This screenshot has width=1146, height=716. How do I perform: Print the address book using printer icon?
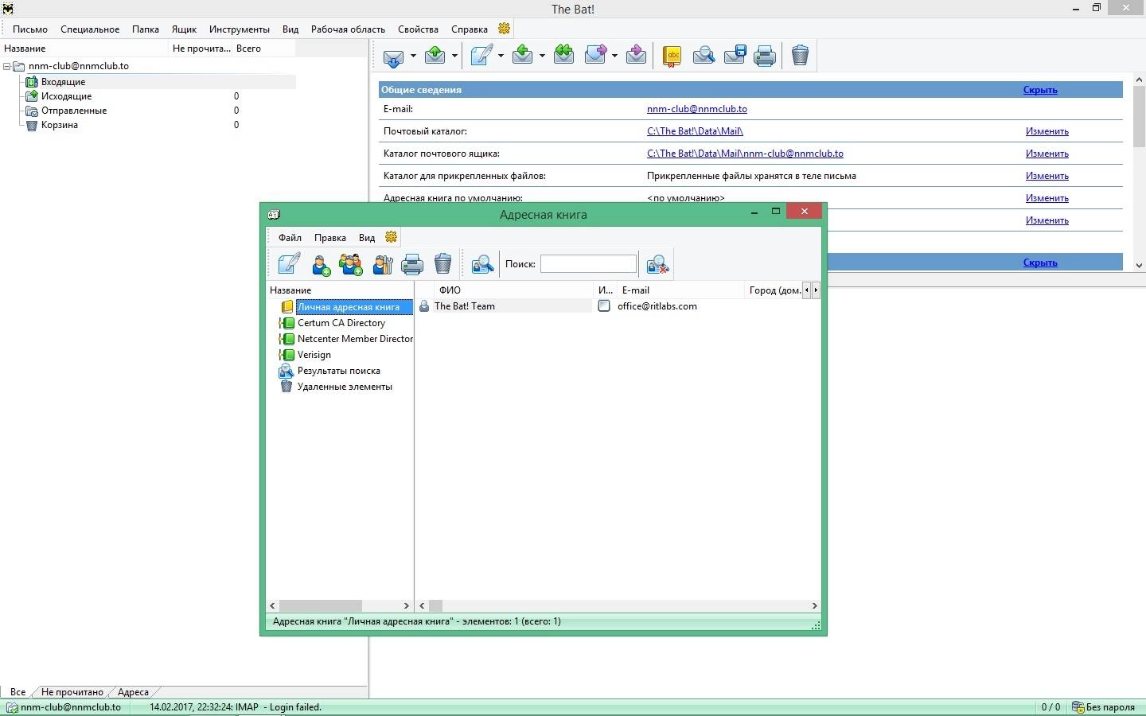412,264
